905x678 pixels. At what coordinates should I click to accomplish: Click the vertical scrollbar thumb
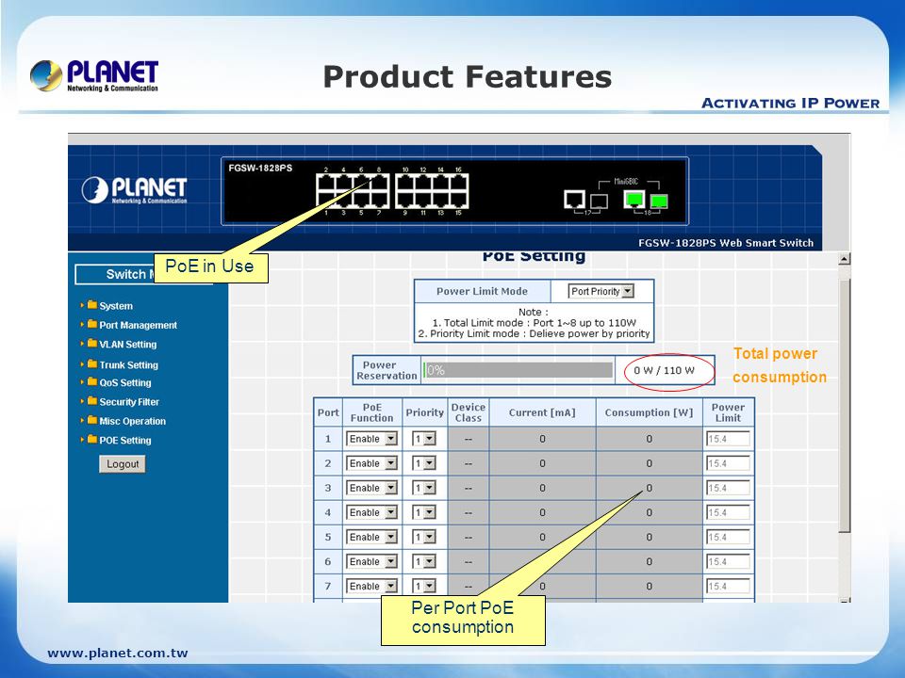[x=845, y=407]
